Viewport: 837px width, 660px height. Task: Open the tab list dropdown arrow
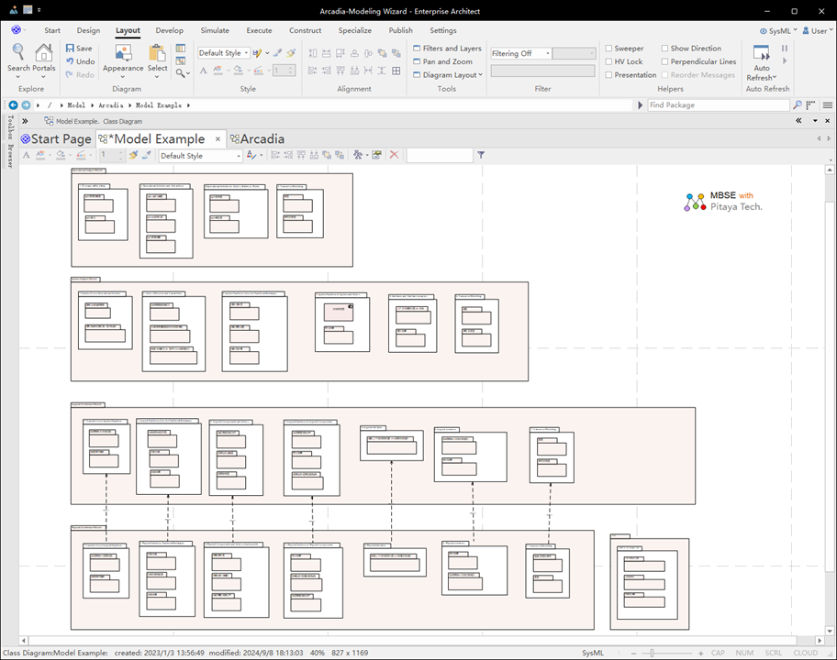click(x=815, y=121)
